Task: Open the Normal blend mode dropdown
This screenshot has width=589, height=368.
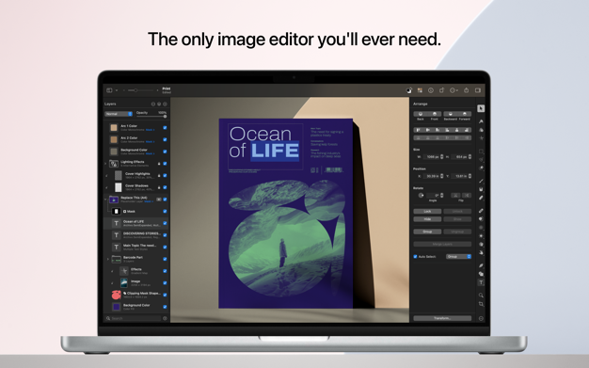Action: pyautogui.click(x=119, y=114)
